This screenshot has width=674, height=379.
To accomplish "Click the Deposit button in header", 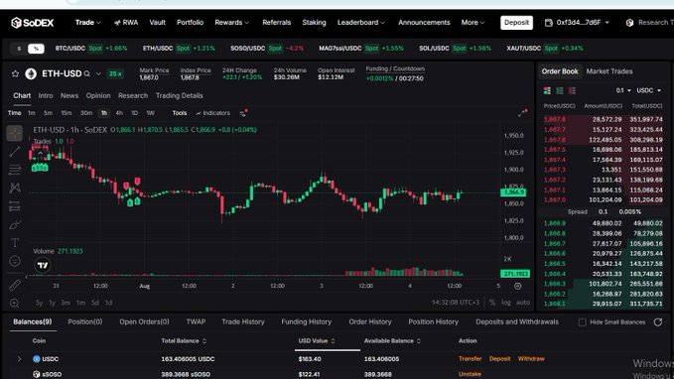I will point(516,23).
